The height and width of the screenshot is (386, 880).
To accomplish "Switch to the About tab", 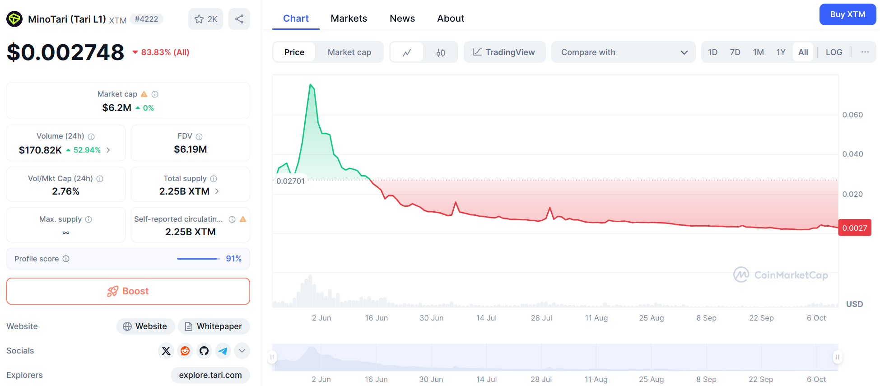I will click(451, 19).
